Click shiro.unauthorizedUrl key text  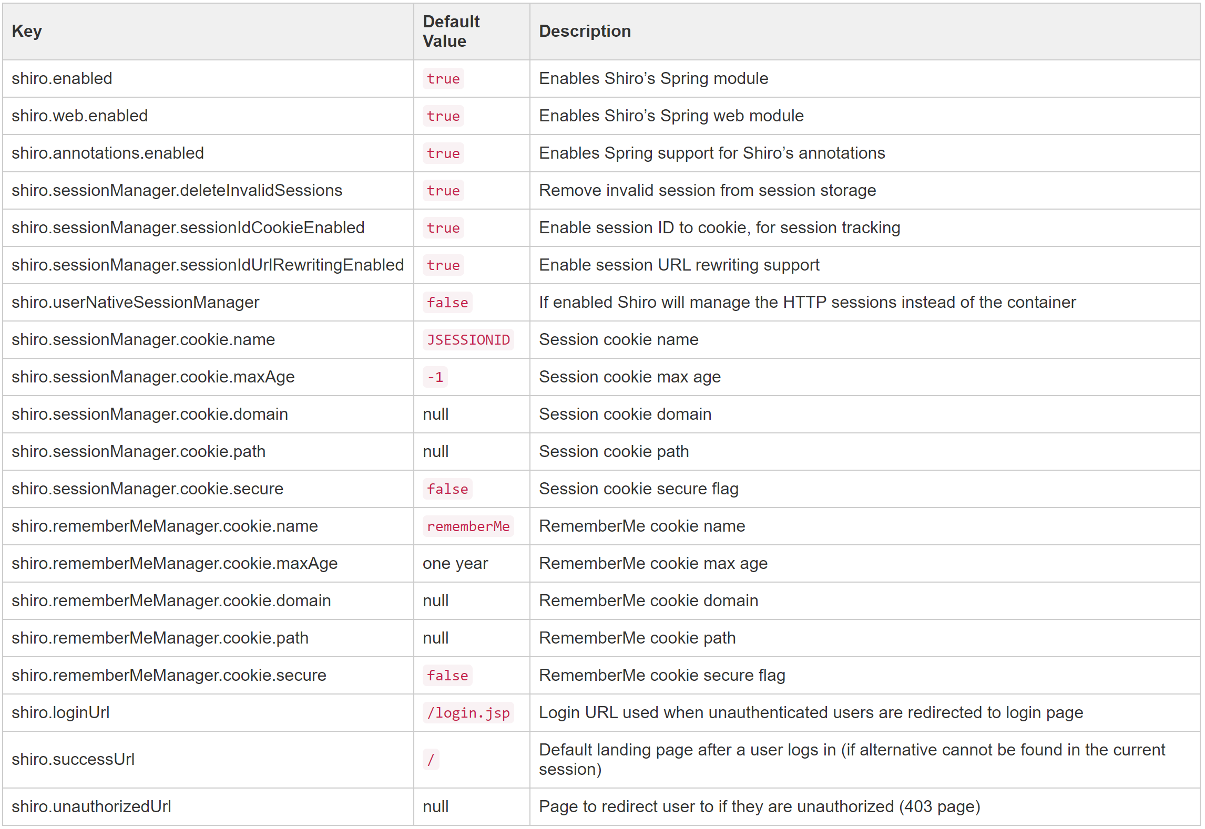click(91, 806)
